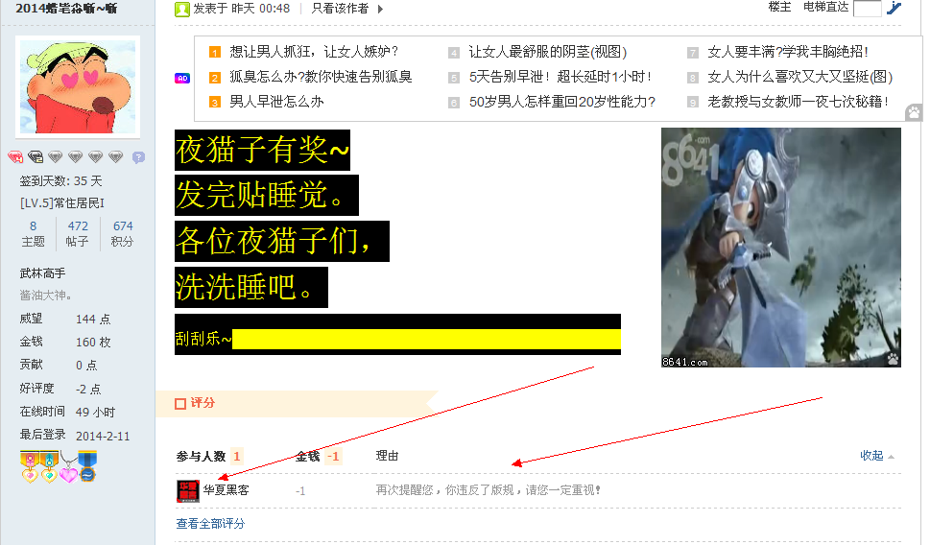The height and width of the screenshot is (545, 930).
Task: Open ad link 狐臭怎么办?教你快速告别狐臭
Action: point(321,77)
